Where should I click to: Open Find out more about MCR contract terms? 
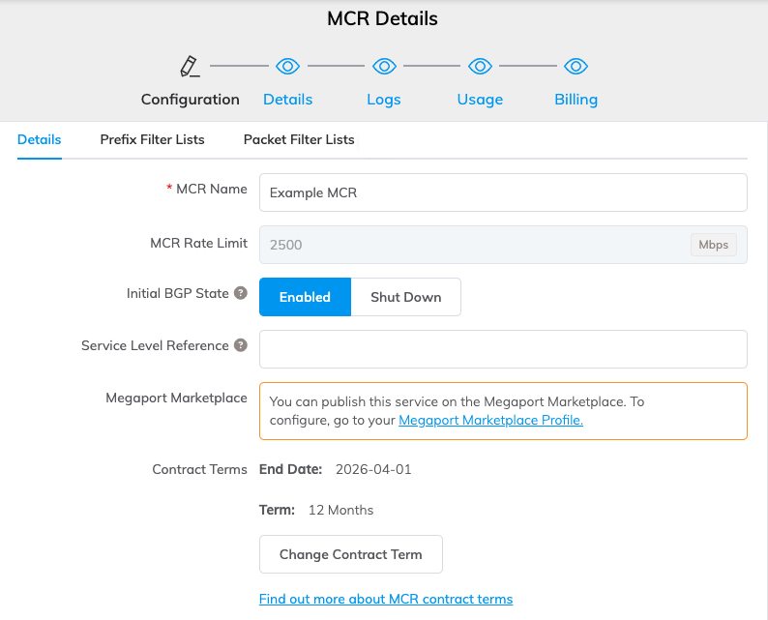coord(386,599)
